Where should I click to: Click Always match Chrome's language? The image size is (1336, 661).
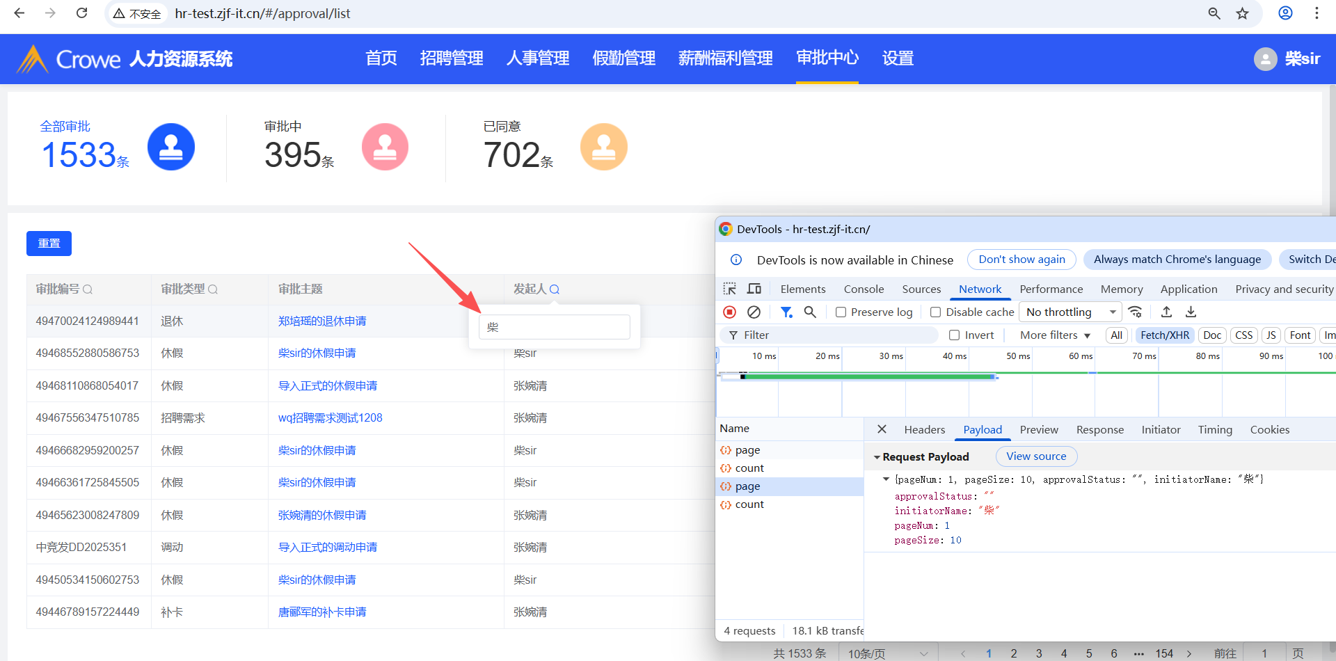pos(1177,260)
